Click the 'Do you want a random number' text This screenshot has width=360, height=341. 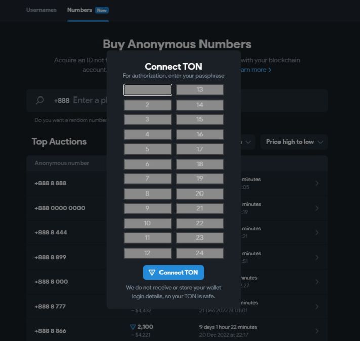pyautogui.click(x=71, y=120)
